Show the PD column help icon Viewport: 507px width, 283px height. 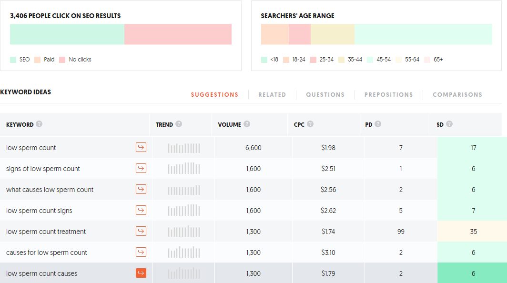click(378, 124)
